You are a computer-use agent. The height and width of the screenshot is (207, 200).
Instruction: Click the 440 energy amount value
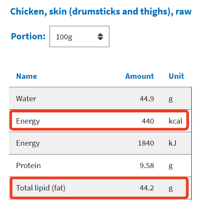tap(148, 121)
